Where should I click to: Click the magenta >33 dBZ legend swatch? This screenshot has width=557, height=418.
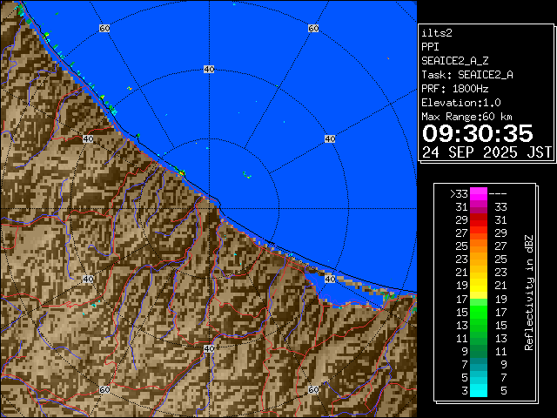coord(478,194)
